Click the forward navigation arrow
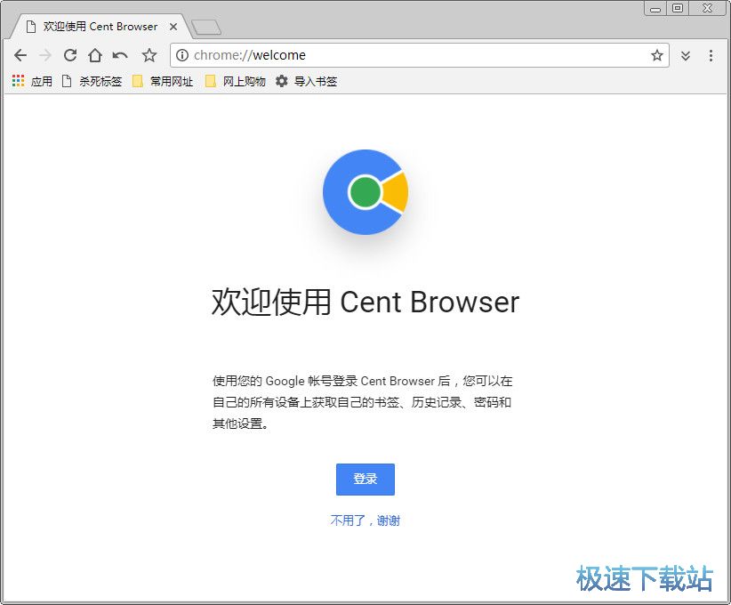731x605 pixels. pos(45,55)
